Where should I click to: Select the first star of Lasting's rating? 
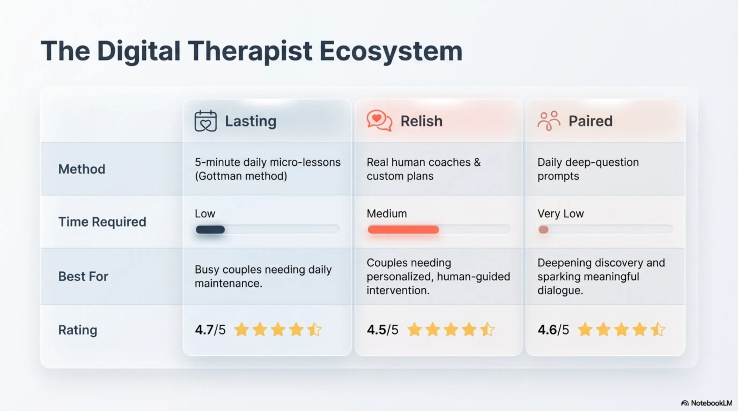point(241,330)
